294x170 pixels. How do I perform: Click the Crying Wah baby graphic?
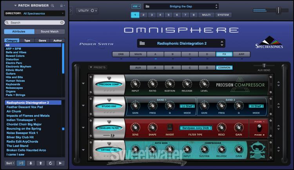(258, 150)
